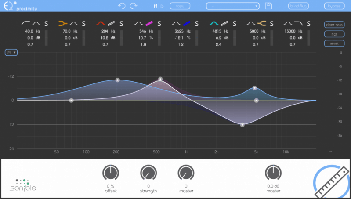Click the copy button
This screenshot has width=351, height=199.
[180, 6]
